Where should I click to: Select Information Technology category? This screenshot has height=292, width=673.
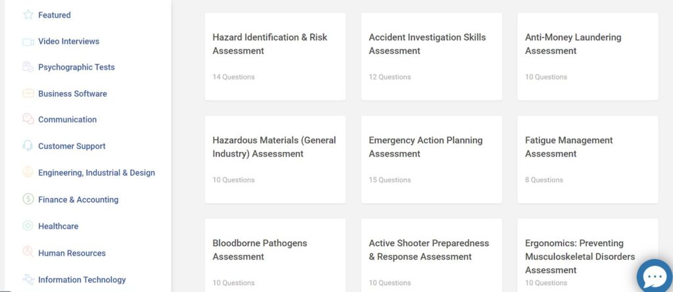tap(82, 280)
